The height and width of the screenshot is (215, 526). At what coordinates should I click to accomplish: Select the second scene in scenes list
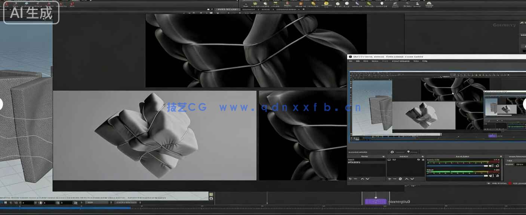(x=354, y=163)
